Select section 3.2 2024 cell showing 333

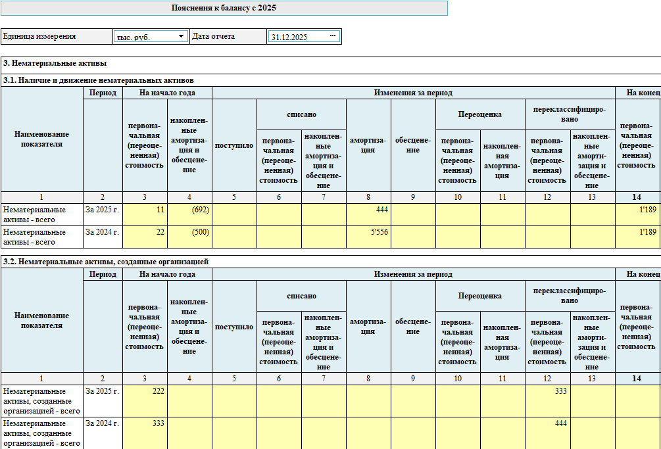click(x=145, y=433)
